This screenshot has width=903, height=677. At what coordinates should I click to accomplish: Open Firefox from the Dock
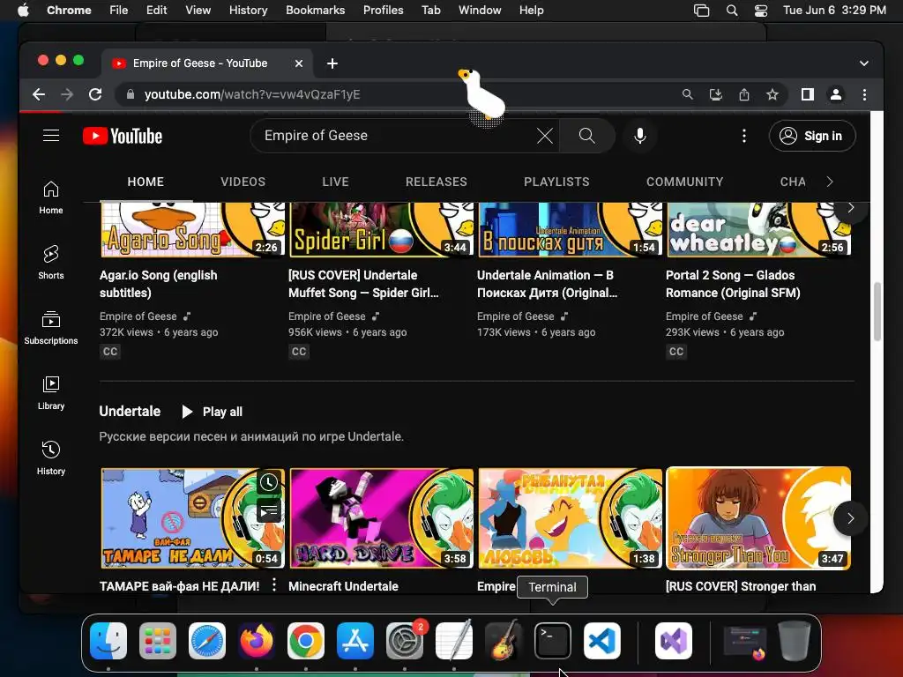257,640
